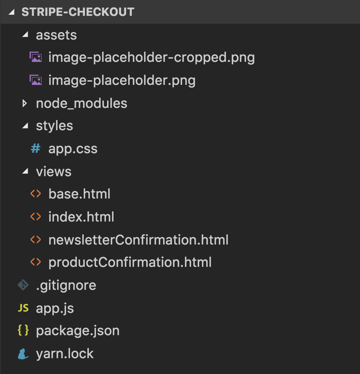Open productConfirmation.html file
Image resolution: width=360 pixels, height=374 pixels.
(130, 263)
